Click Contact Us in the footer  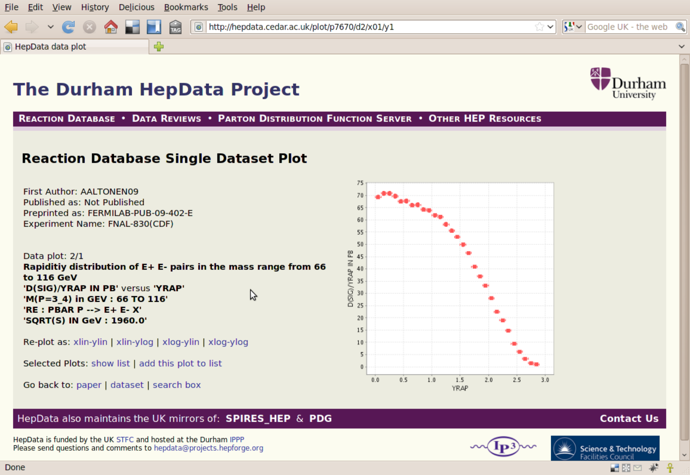629,418
